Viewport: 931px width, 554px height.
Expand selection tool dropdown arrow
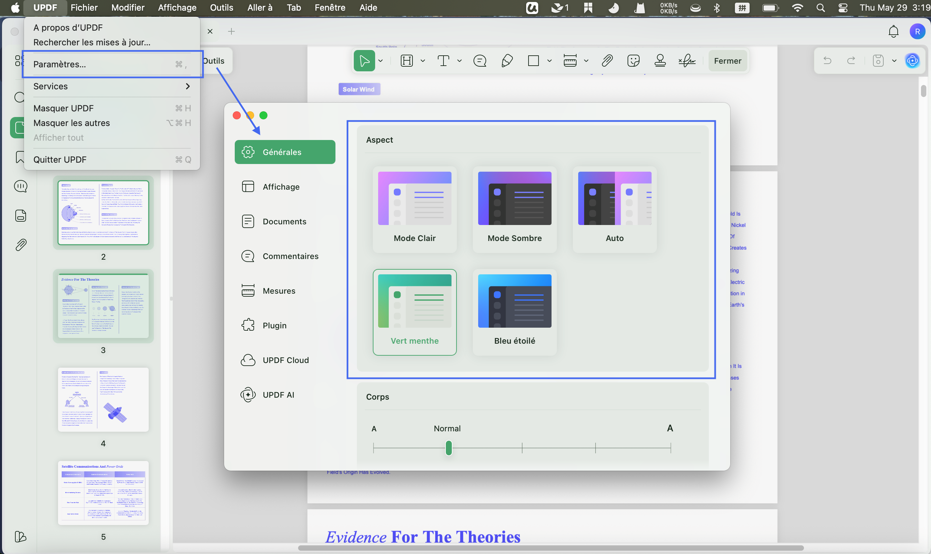pyautogui.click(x=380, y=61)
